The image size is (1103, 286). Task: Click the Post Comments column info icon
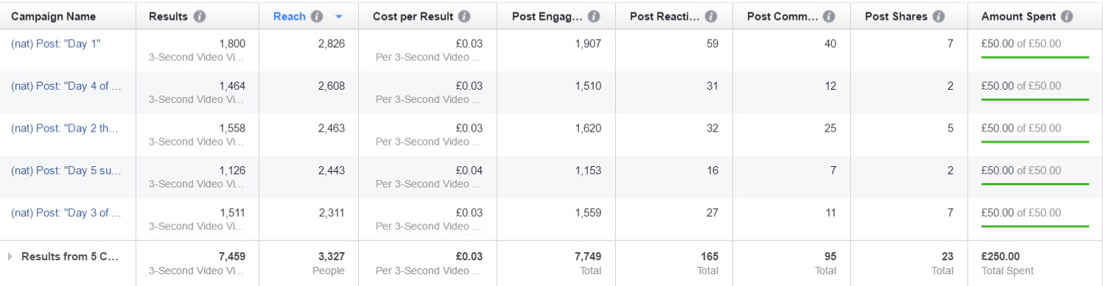pos(829,16)
